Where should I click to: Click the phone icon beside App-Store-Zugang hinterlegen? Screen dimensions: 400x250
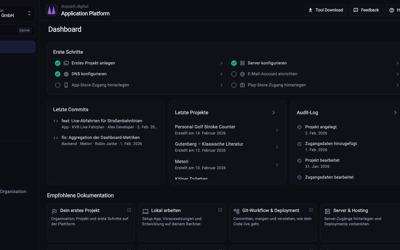[x=66, y=85]
